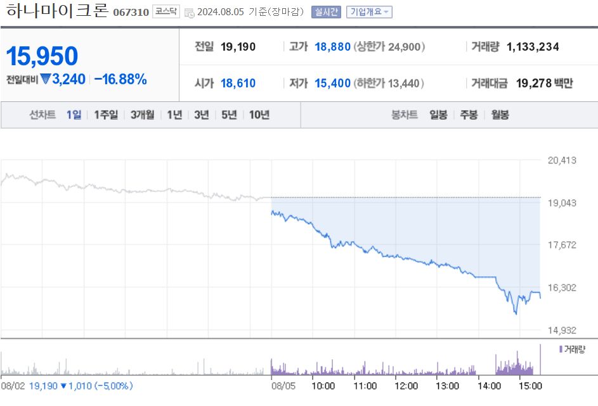This screenshot has width=598, height=406.
Task: Click the 저가 value 15,400
Action: tap(332, 83)
